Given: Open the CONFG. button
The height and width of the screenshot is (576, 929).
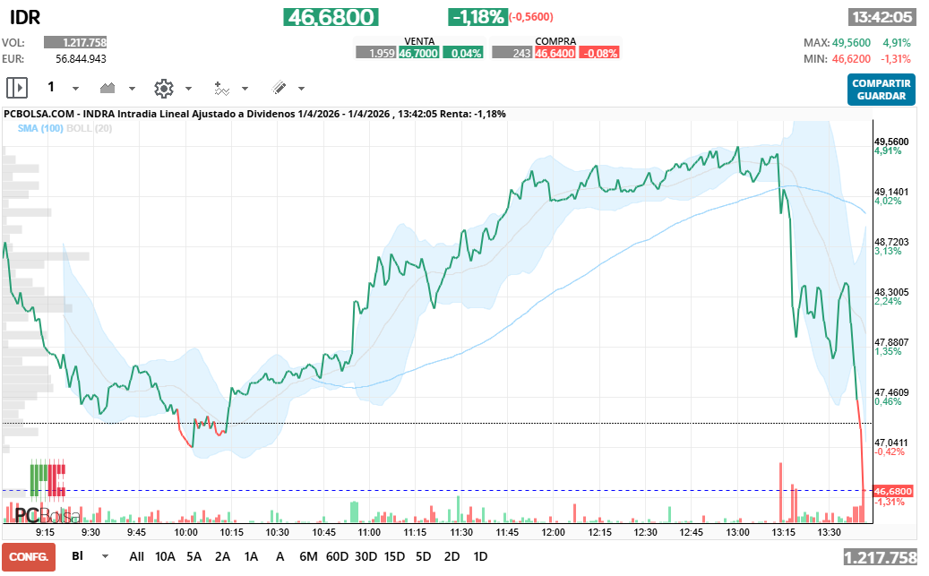Looking at the screenshot, I should coord(29,557).
